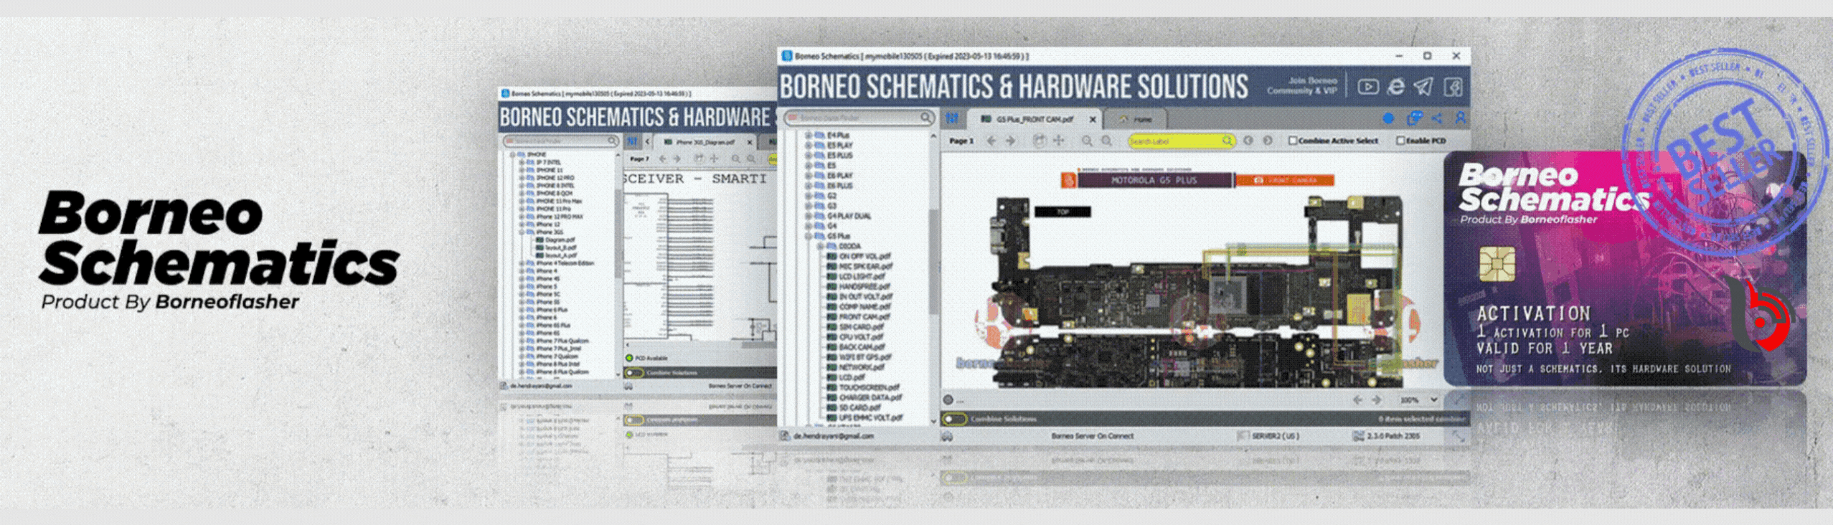Expand the G4 PLAY DUAL folder
1833x525 pixels.
pyautogui.click(x=849, y=216)
